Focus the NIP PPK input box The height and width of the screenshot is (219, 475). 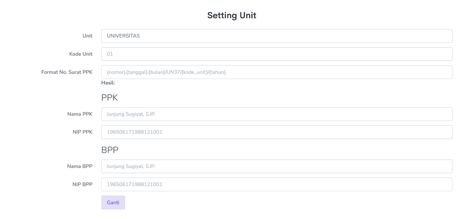click(x=276, y=132)
